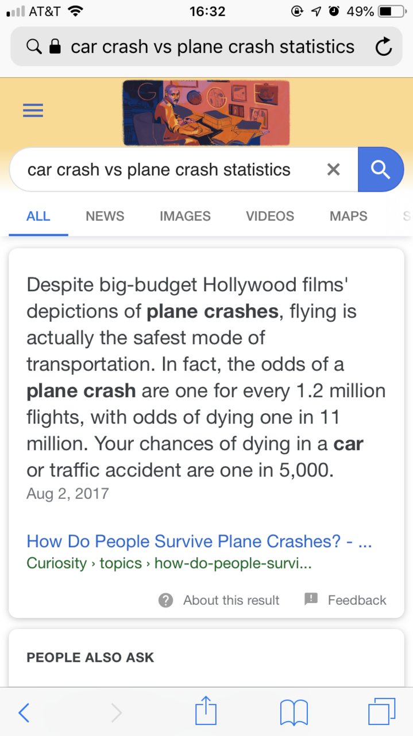This screenshot has width=413, height=736.
Task: Tap the Google Doodle image
Action: coord(206,112)
